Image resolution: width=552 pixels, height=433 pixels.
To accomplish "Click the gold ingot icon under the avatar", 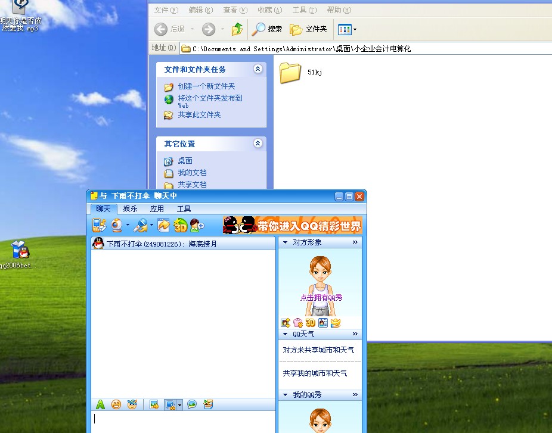I will click(336, 323).
